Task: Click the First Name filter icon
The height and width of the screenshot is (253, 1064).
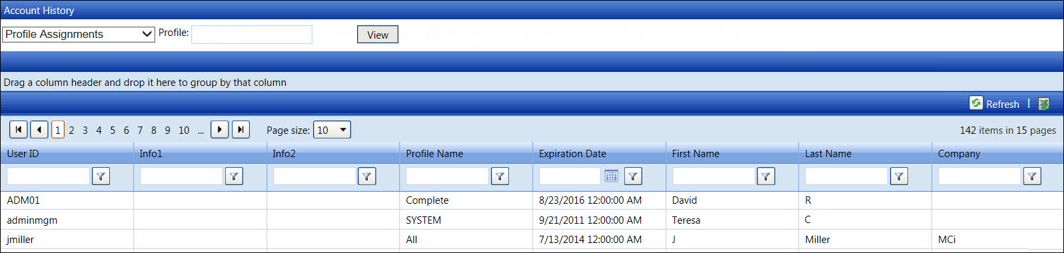Action: click(766, 176)
